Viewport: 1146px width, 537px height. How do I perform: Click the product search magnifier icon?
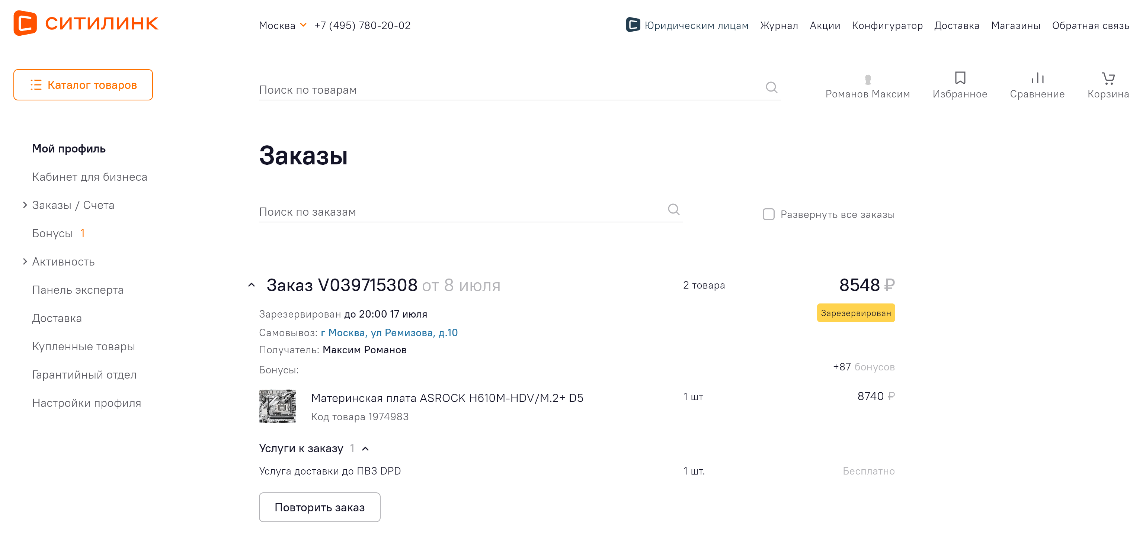point(771,87)
